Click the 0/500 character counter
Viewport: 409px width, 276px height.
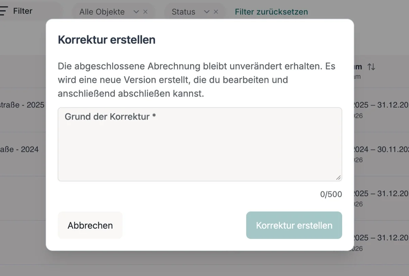point(331,194)
